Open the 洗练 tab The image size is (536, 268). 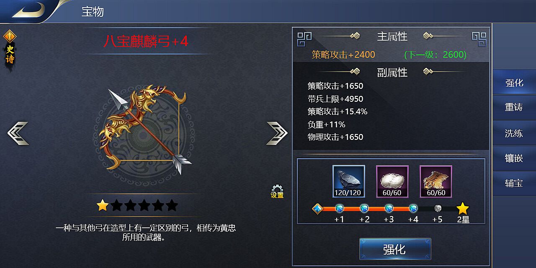coord(514,133)
